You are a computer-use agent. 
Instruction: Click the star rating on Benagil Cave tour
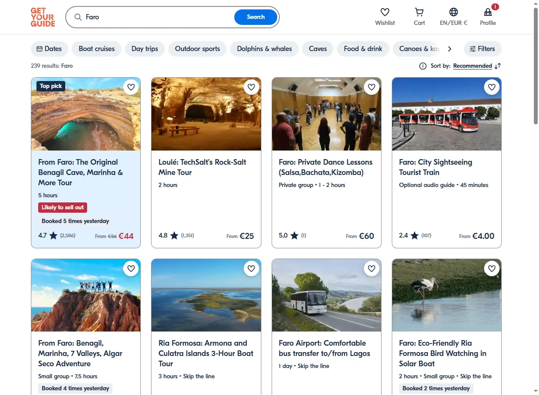coord(53,235)
